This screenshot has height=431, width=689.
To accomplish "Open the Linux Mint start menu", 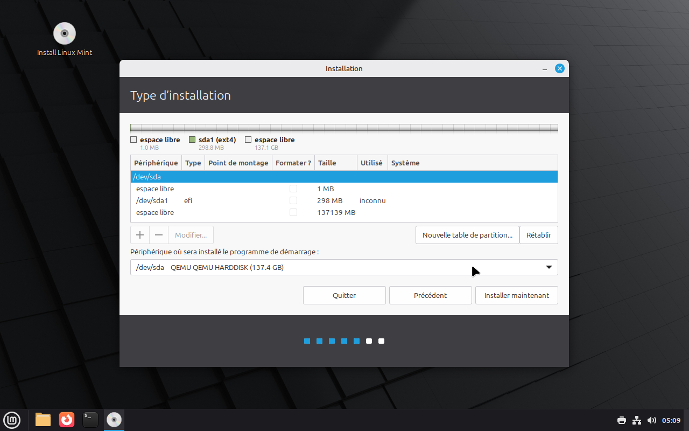I will pos(12,420).
